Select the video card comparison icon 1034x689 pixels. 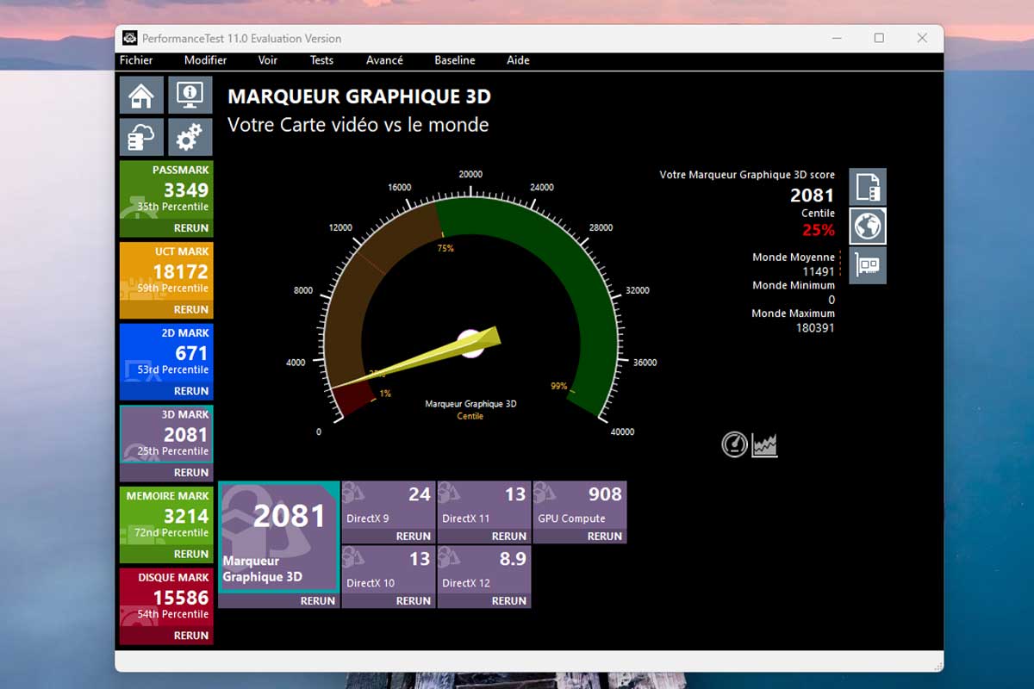[x=868, y=265]
